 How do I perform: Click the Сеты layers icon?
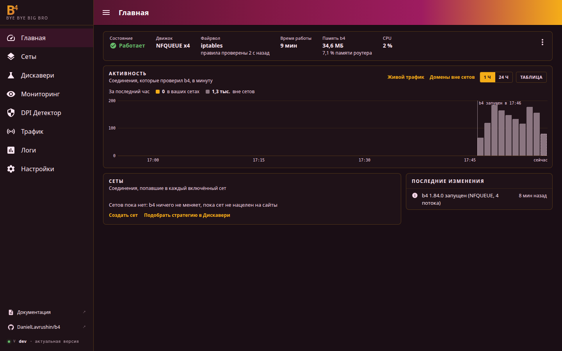11,57
